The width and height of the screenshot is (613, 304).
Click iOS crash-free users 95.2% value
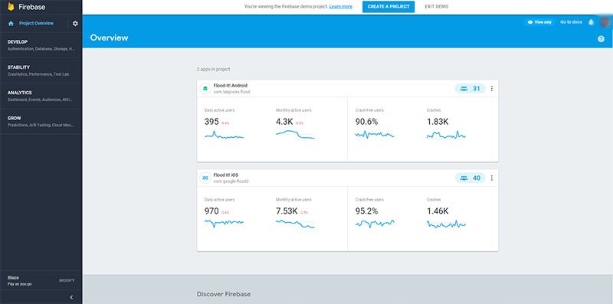coord(366,211)
